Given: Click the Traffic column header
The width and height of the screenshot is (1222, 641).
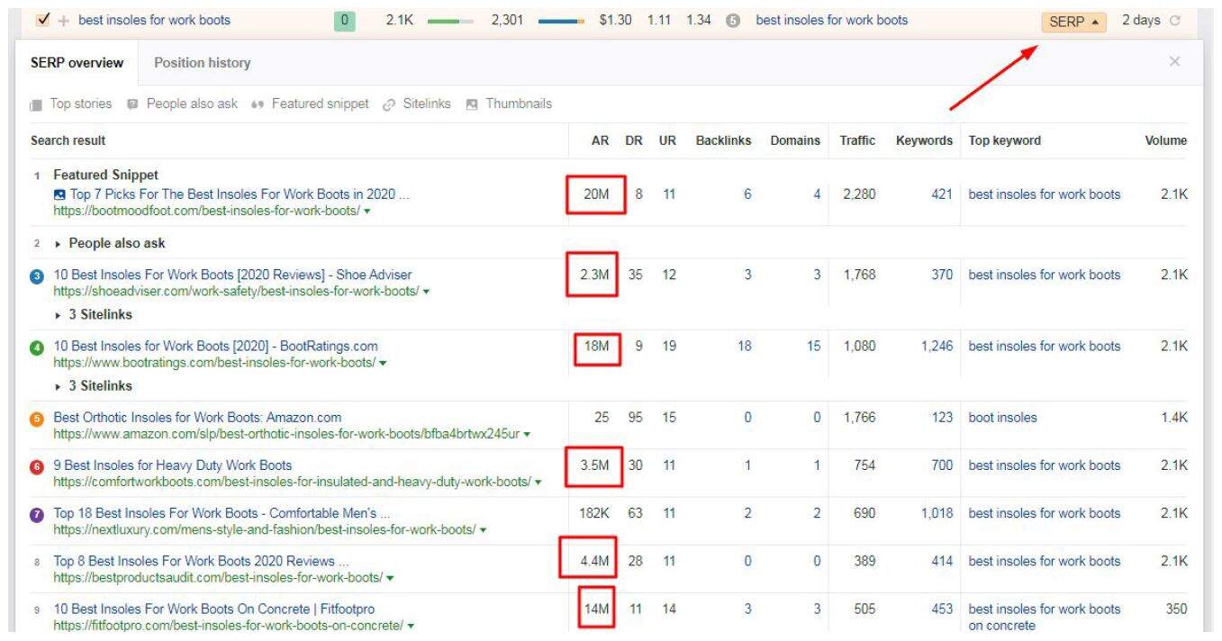Looking at the screenshot, I should tap(856, 140).
